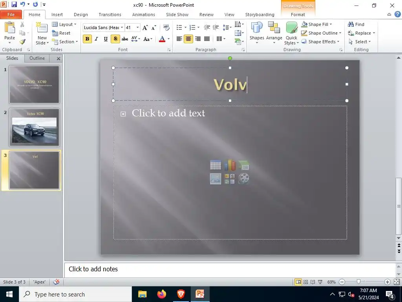Click the Cut scissors icon
Image resolution: width=402 pixels, height=302 pixels.
(22, 24)
